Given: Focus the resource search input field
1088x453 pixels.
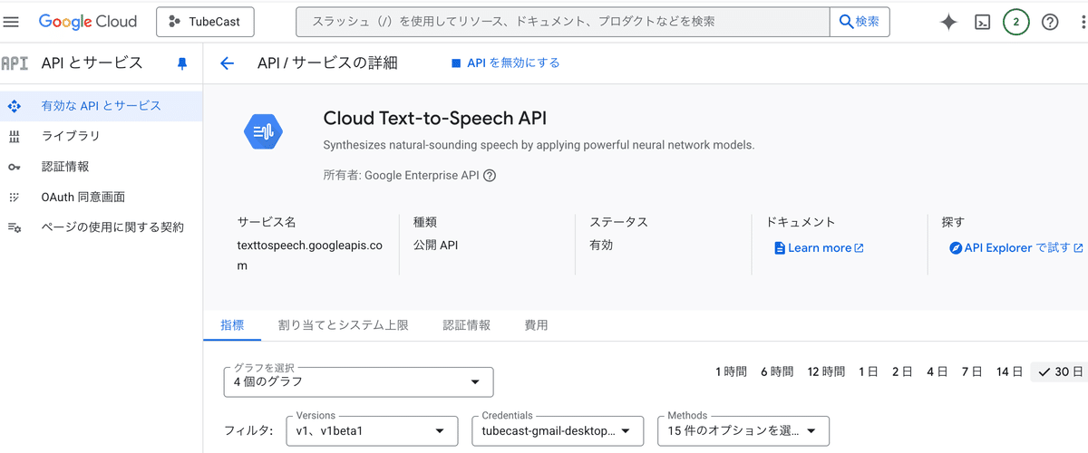Looking at the screenshot, I should coord(562,22).
